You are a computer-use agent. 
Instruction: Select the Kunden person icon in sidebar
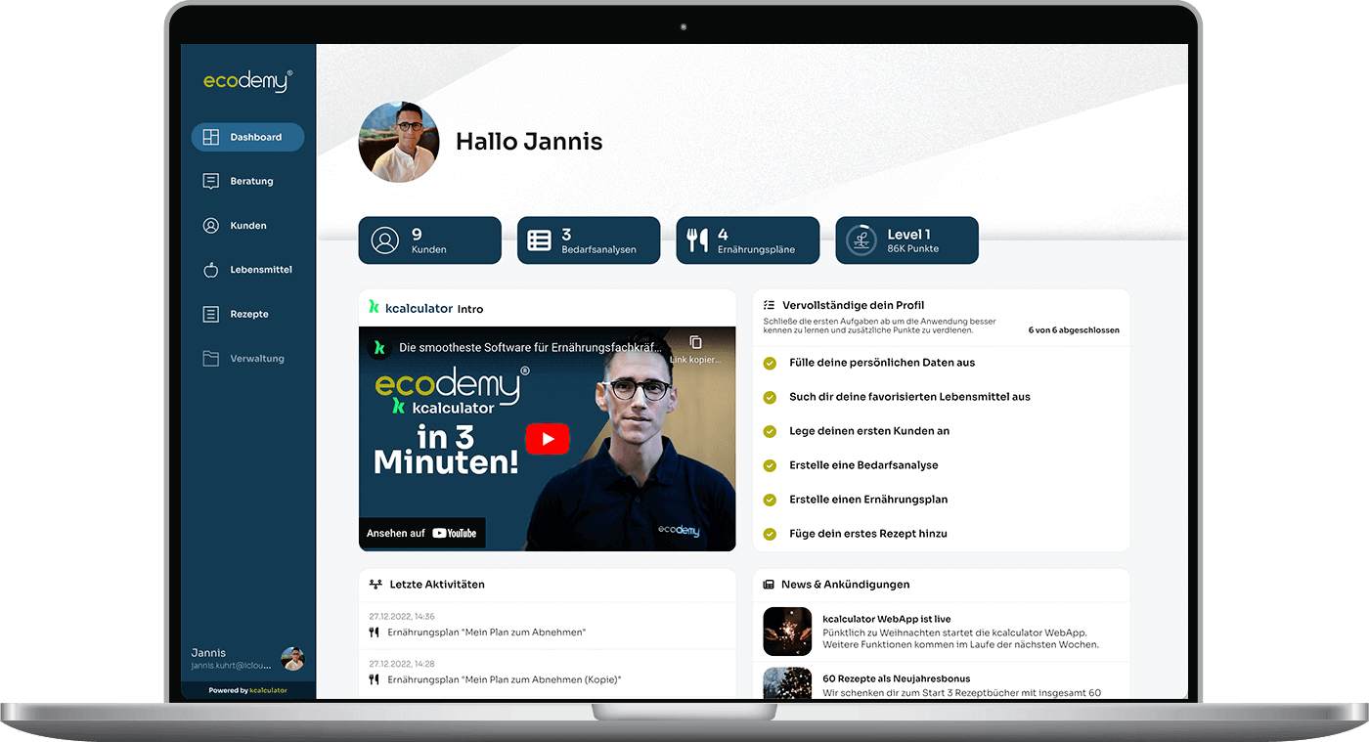(x=210, y=226)
